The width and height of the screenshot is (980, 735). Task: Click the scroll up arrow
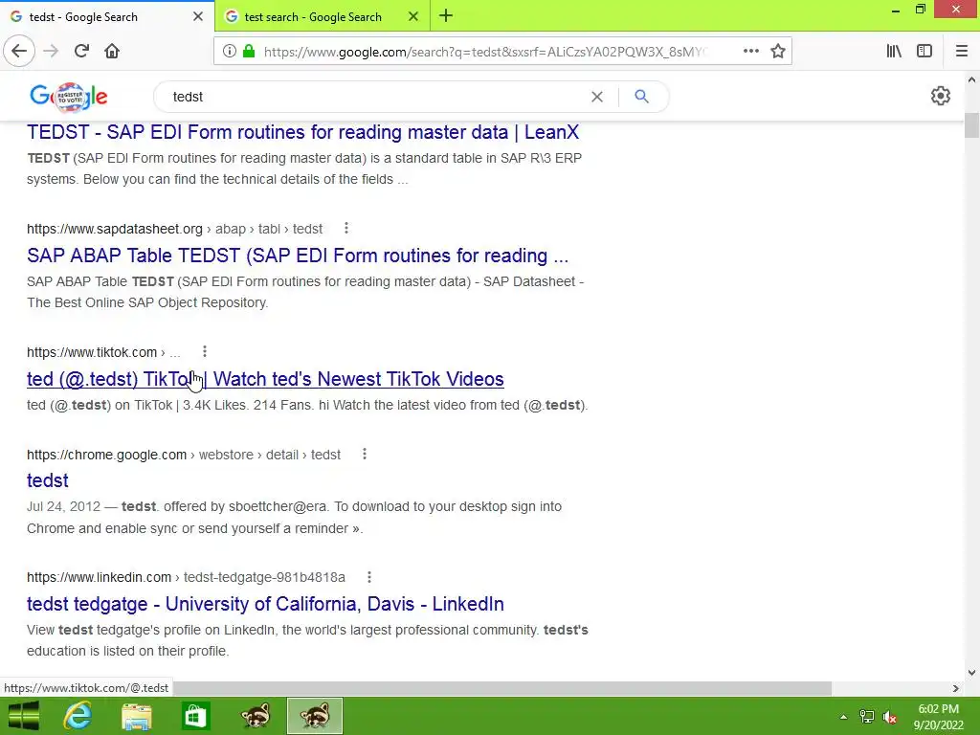pos(971,80)
